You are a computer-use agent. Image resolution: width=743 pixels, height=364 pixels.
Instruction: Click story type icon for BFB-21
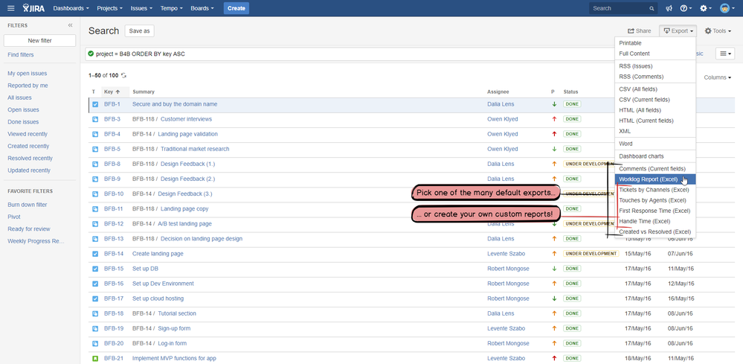(x=95, y=358)
